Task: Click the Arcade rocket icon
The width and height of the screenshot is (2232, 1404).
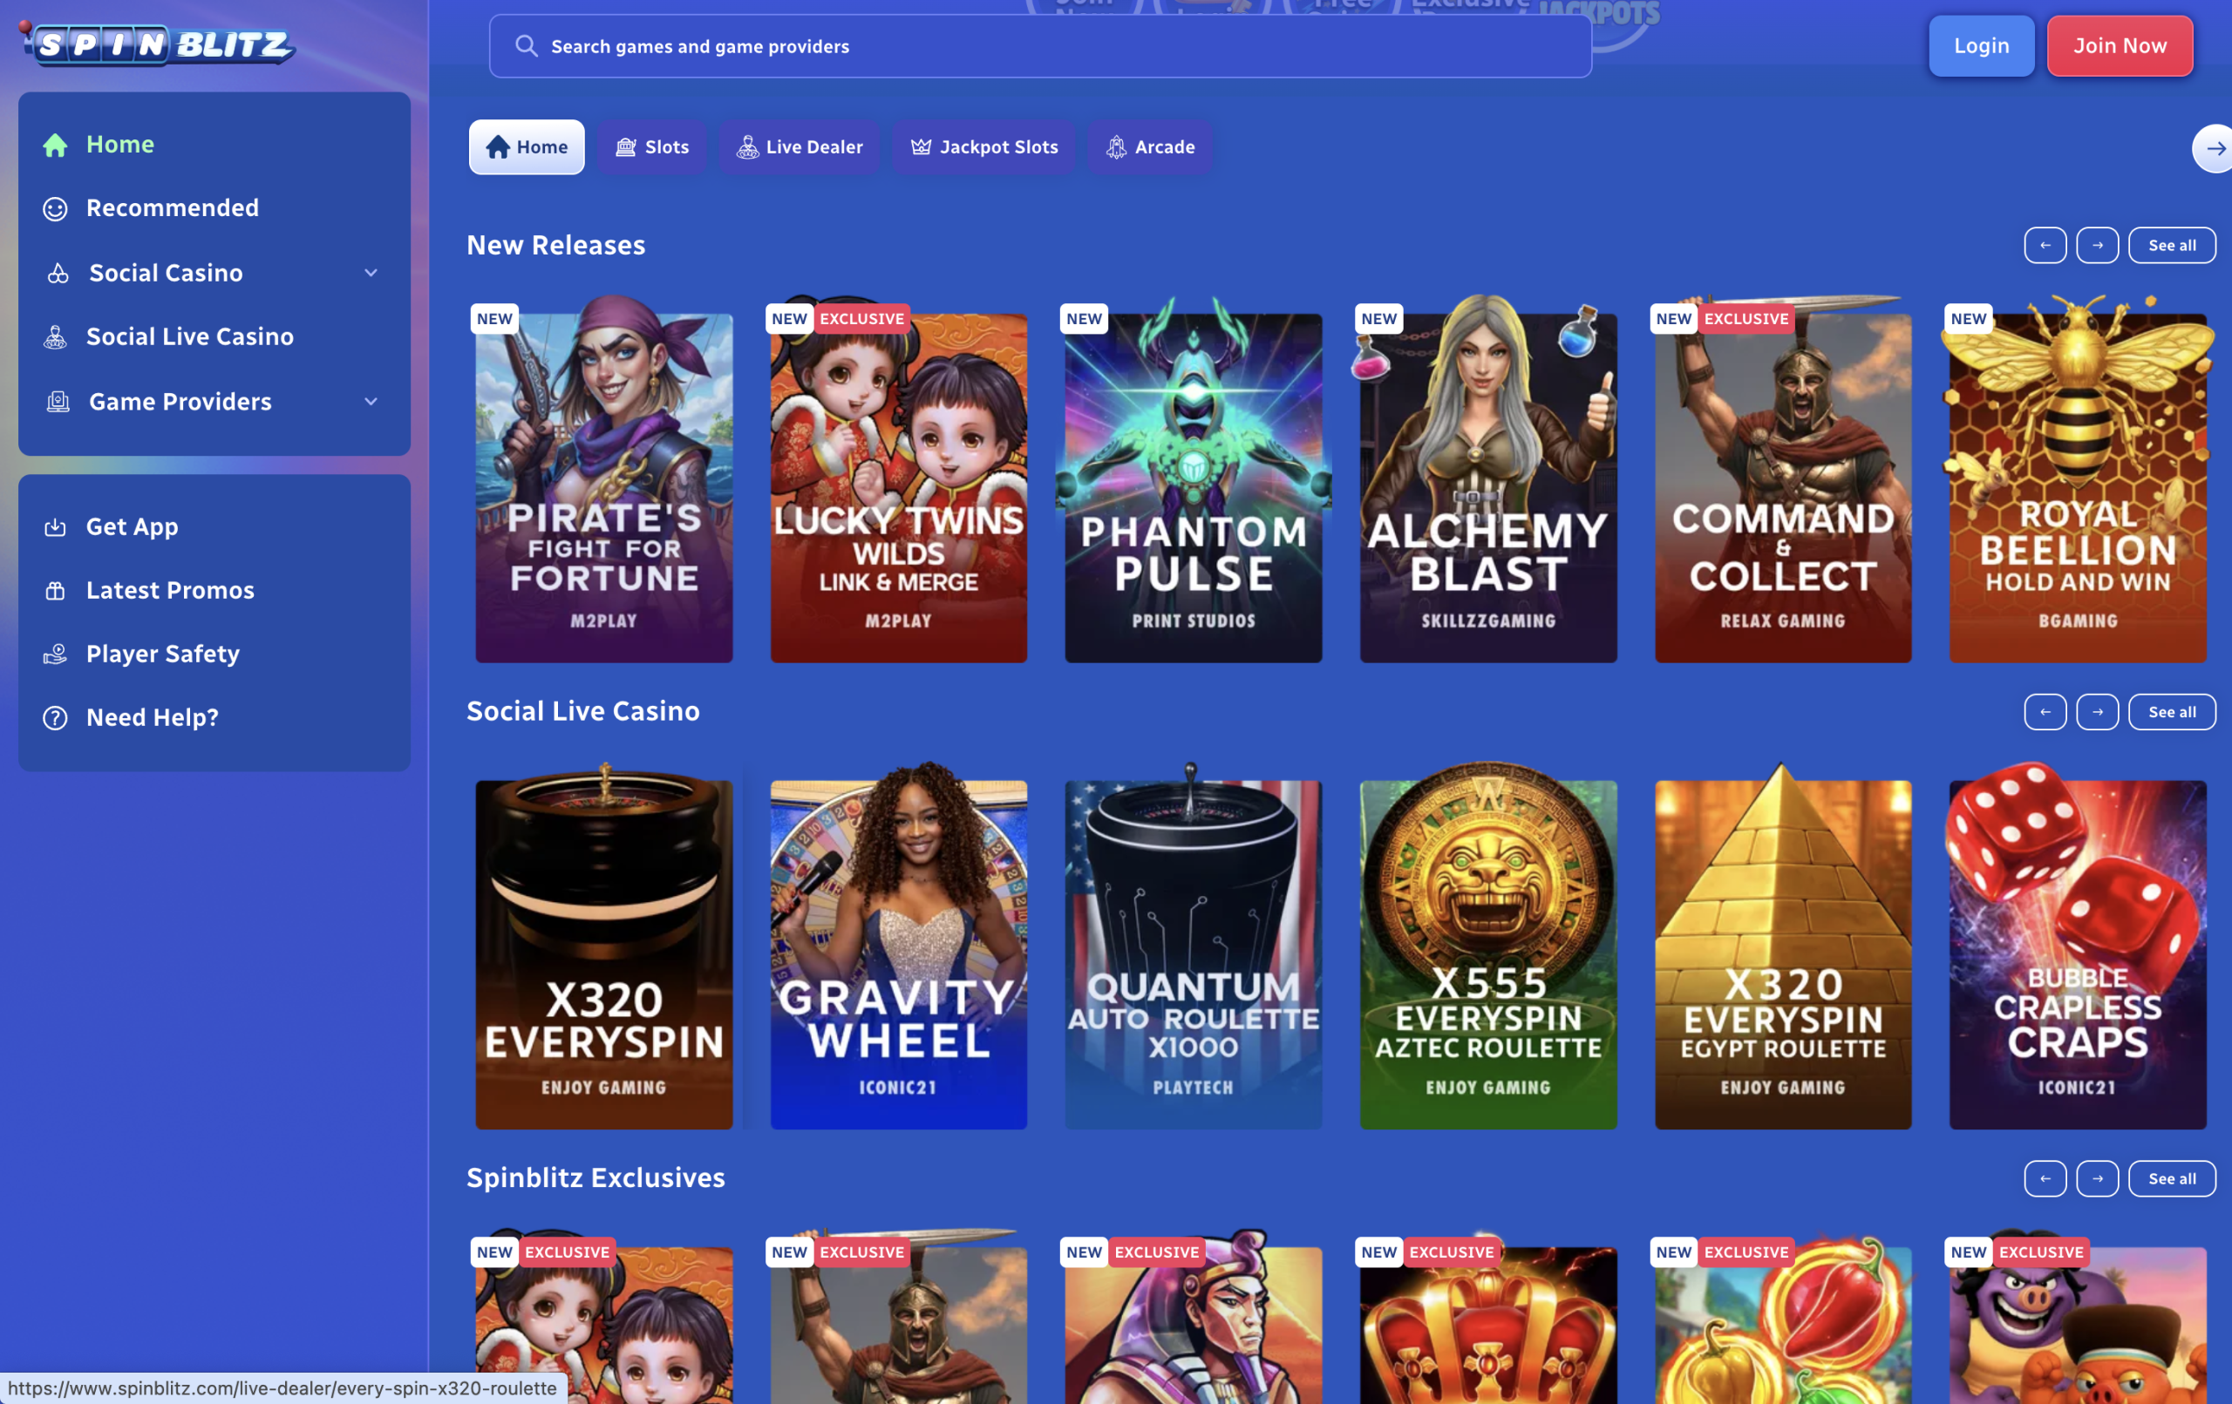Action: (x=1116, y=147)
